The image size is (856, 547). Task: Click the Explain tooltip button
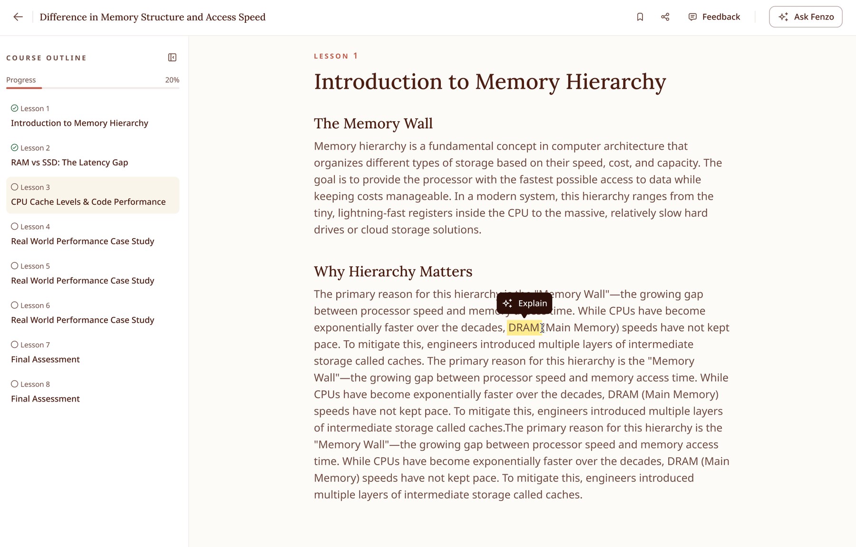(x=525, y=303)
